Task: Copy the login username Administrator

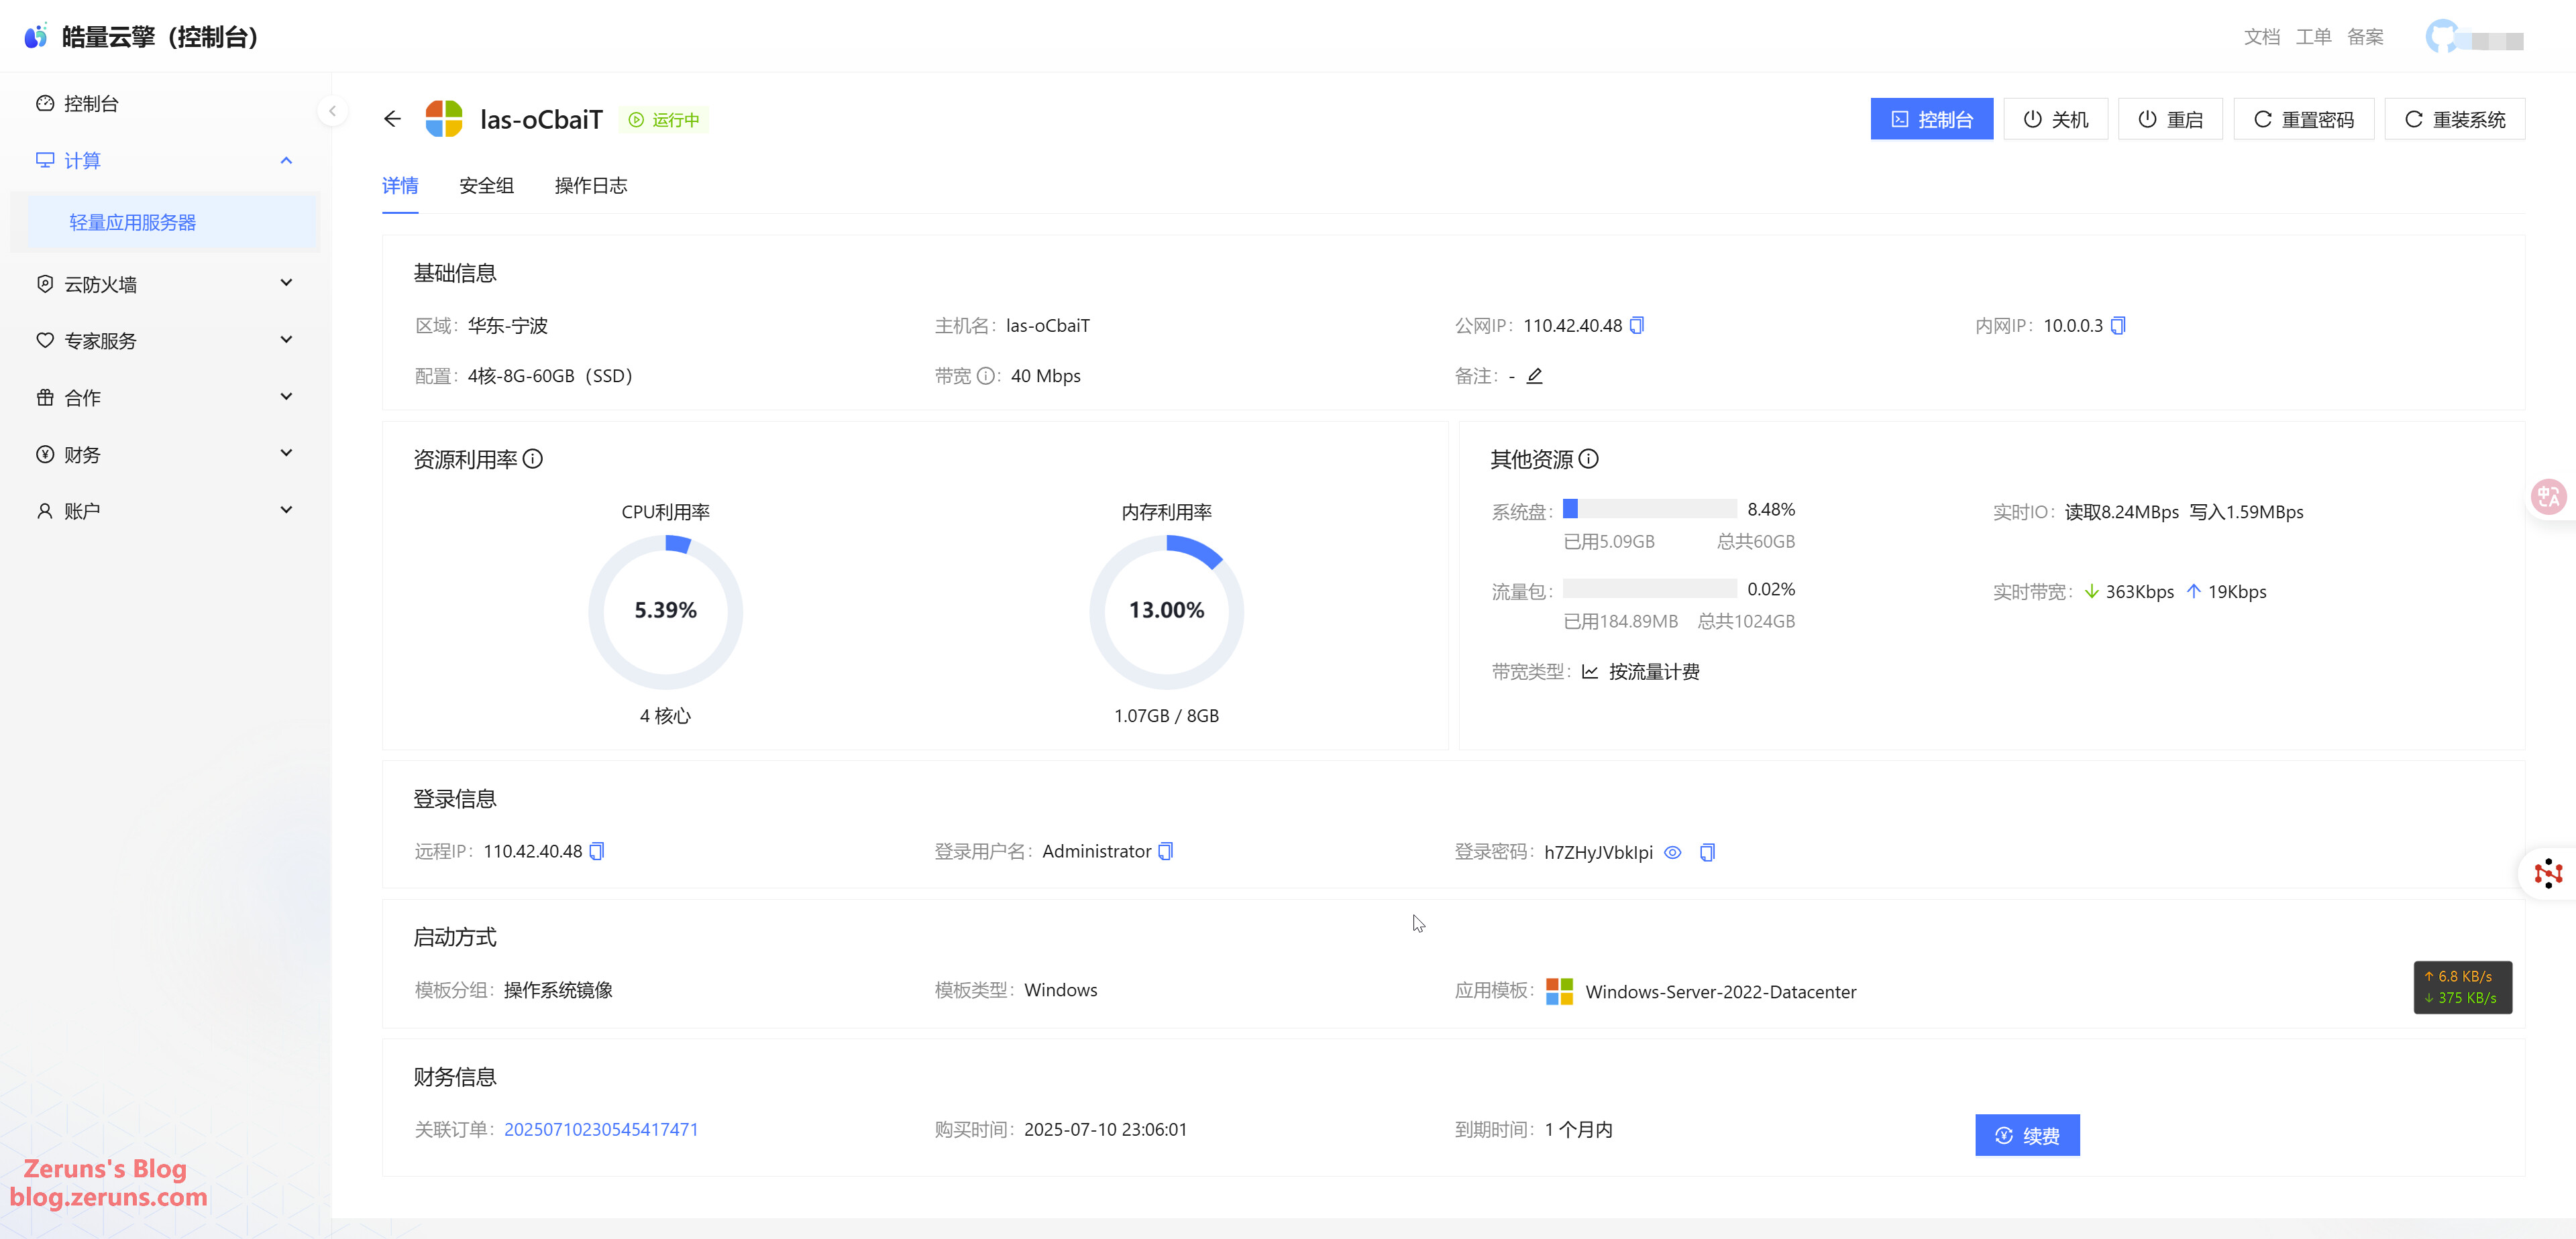Action: tap(1165, 851)
